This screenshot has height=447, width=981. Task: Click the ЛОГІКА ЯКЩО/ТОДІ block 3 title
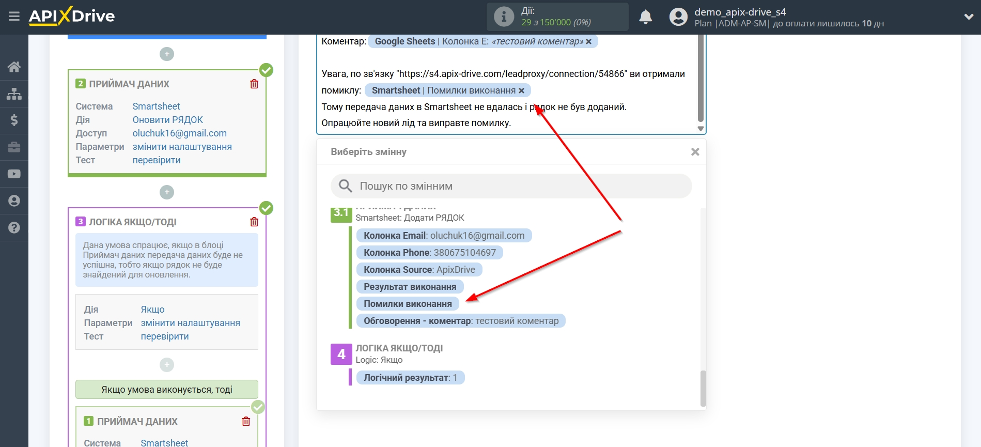coord(133,222)
